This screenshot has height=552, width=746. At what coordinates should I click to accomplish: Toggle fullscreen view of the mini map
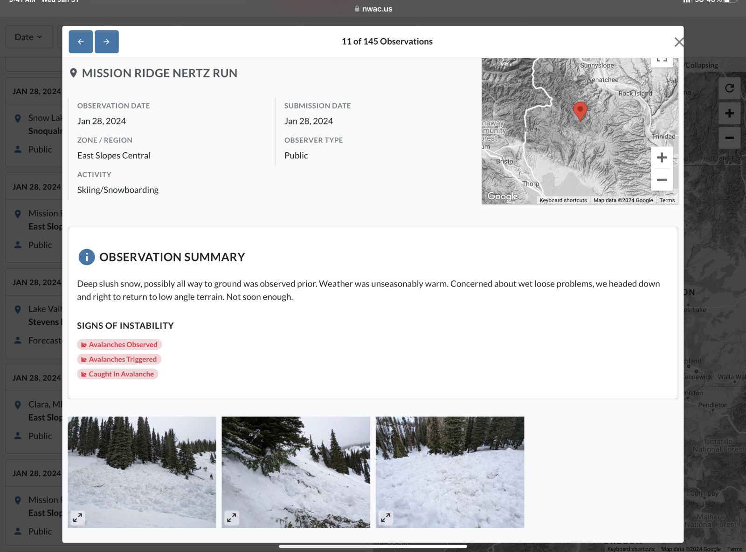tap(661, 60)
